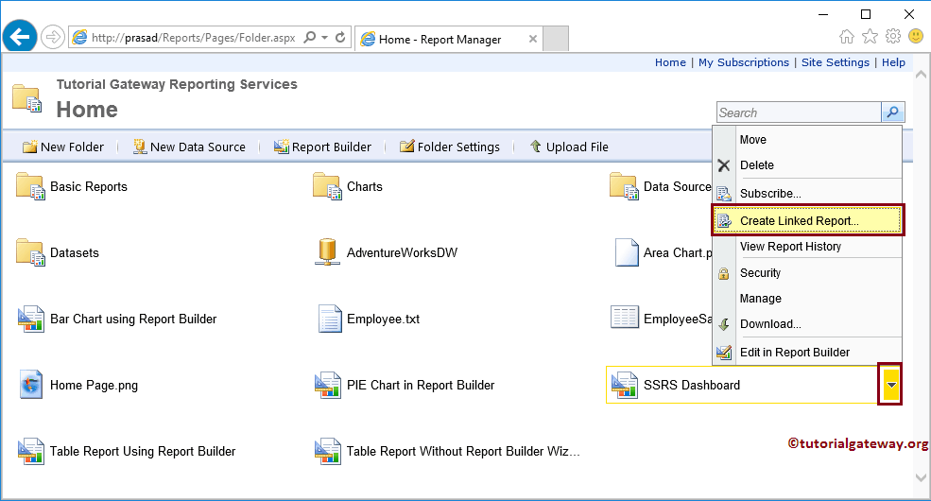Click the PIE Chart in Report Builder icon
The image size is (931, 501).
tap(327, 385)
